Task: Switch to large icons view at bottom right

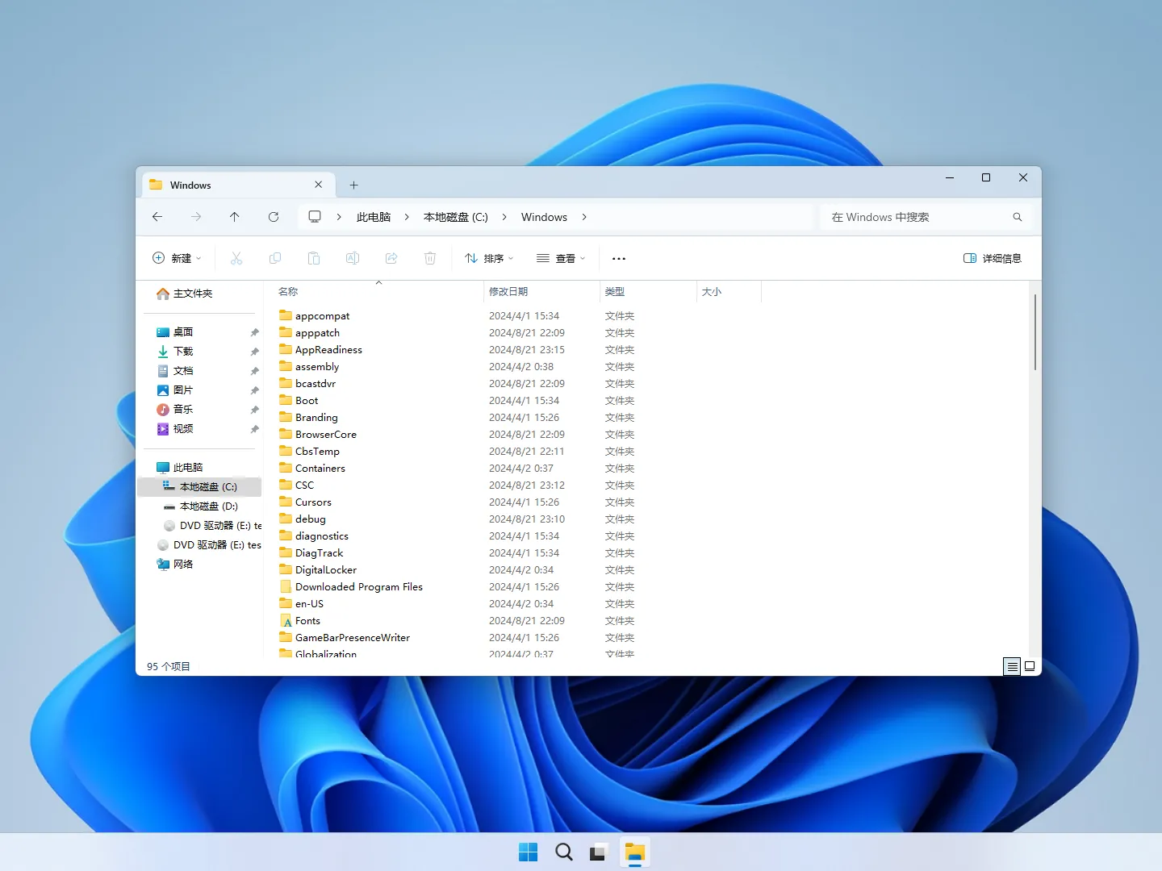Action: (1030, 666)
